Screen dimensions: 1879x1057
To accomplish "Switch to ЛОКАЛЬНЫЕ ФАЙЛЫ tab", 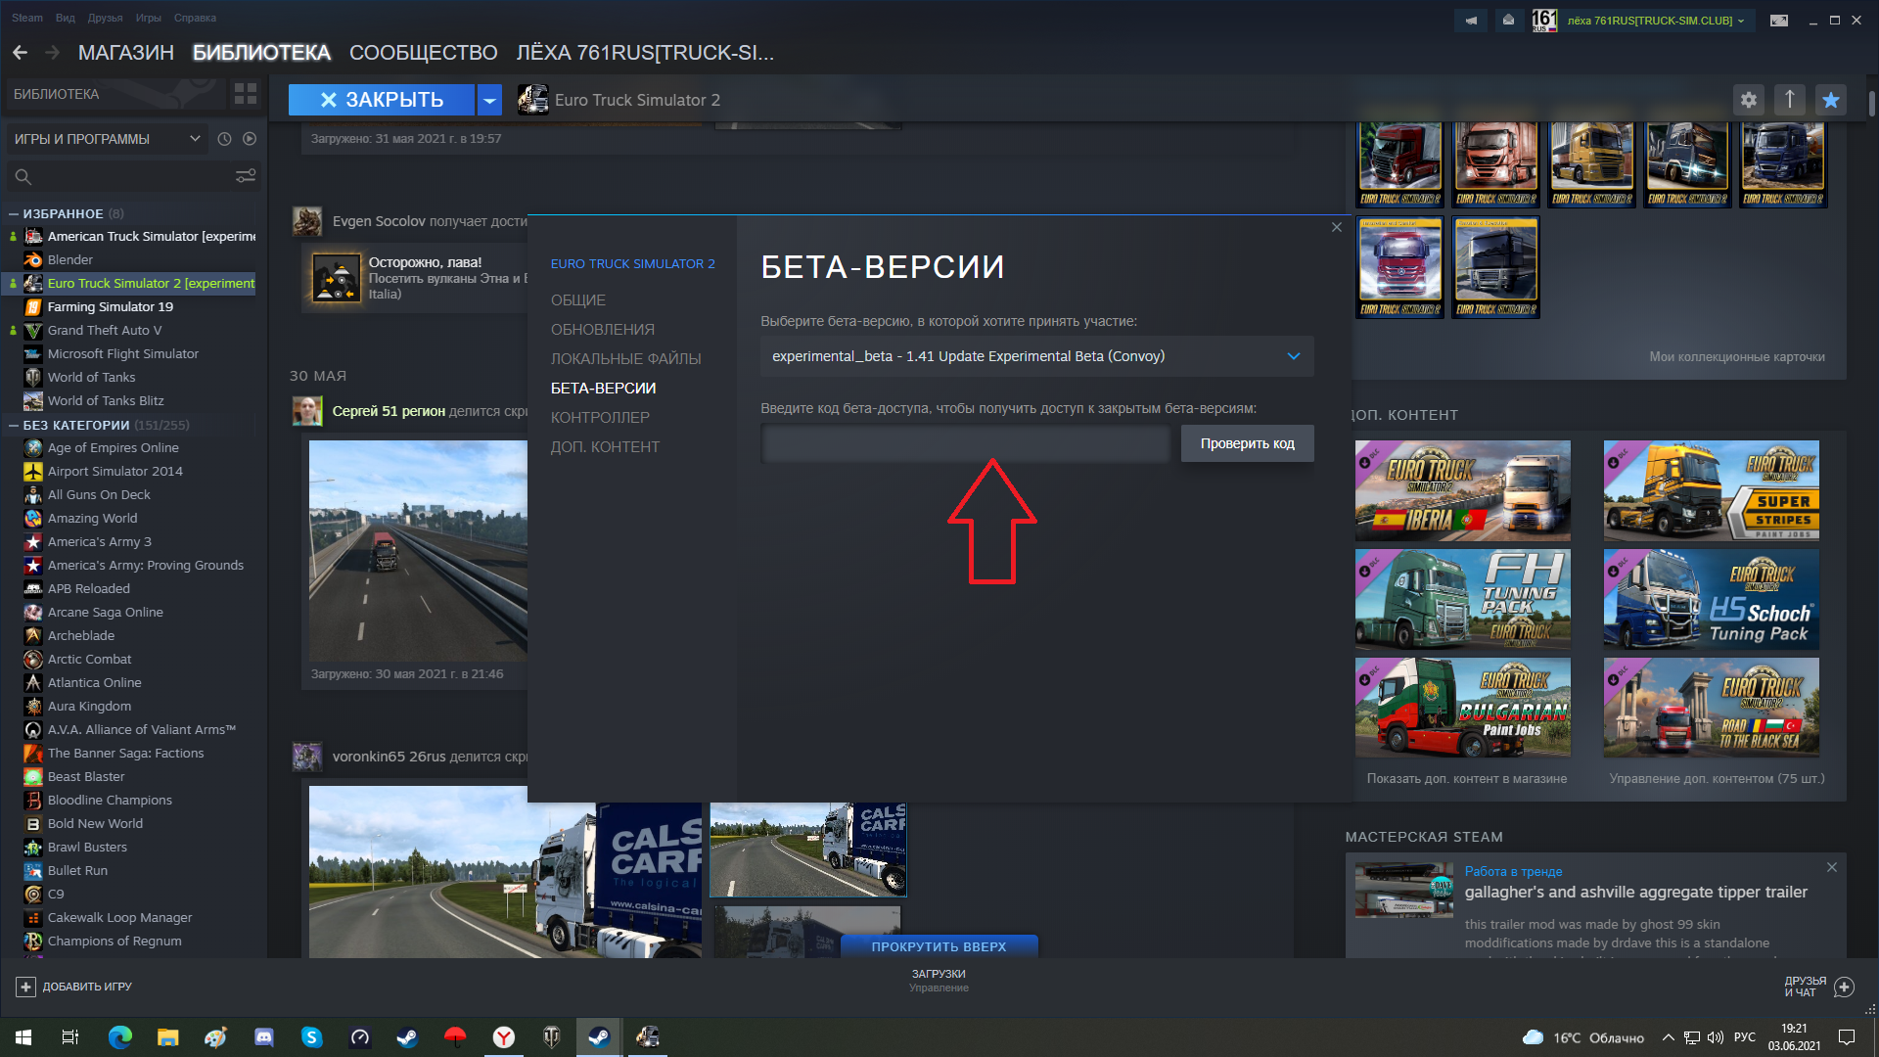I will [625, 359].
